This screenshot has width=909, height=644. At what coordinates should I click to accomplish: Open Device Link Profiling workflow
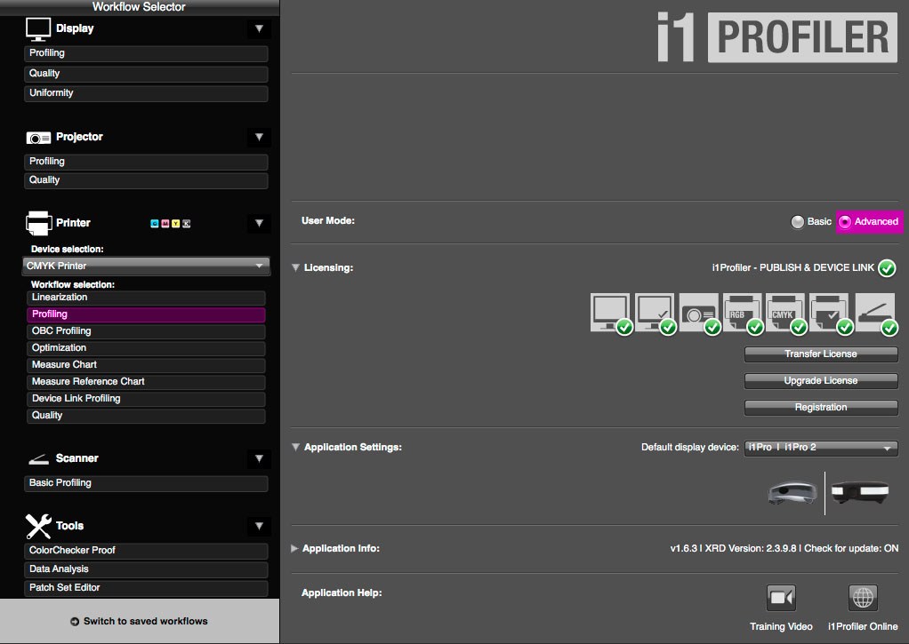tap(146, 399)
